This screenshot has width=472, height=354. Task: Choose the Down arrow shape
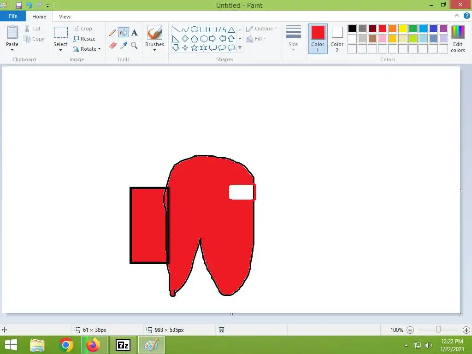coord(176,47)
